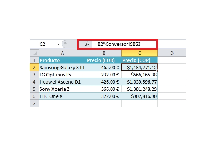Select row 2 header

pyautogui.click(x=34, y=67)
